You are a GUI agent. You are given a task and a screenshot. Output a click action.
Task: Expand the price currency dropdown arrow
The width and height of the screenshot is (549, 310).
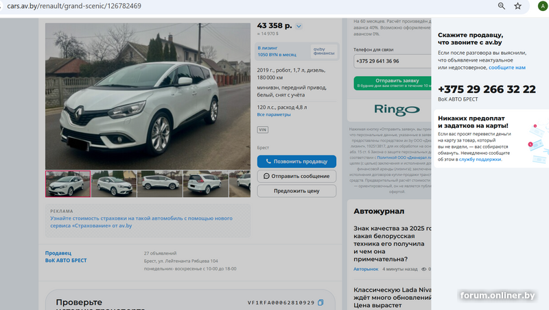299,26
